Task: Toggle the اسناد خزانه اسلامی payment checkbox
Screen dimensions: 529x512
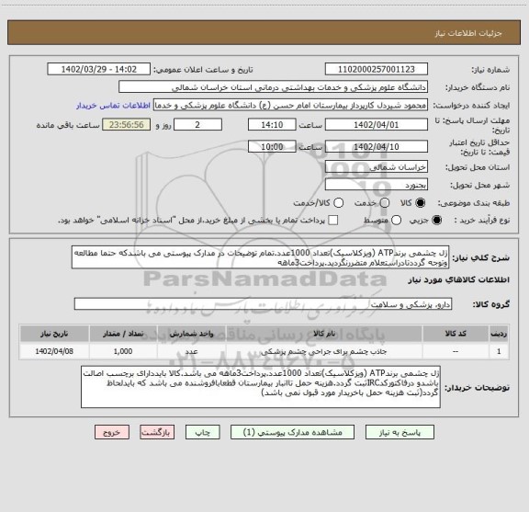Action: tap(333, 221)
